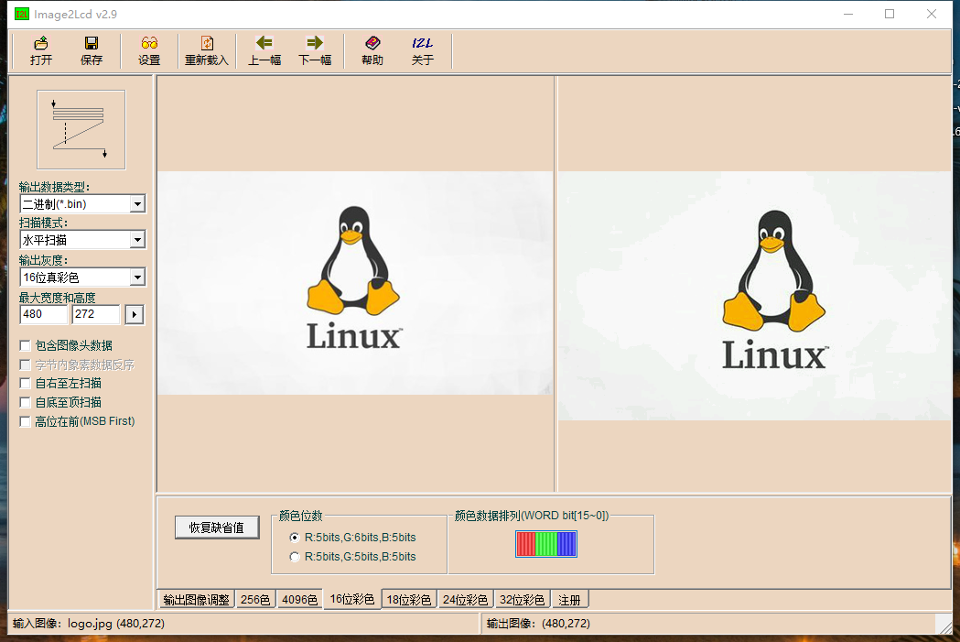The image size is (960, 642).
Task: Open the 设置 (Settings) dialog icon
Action: (x=148, y=50)
